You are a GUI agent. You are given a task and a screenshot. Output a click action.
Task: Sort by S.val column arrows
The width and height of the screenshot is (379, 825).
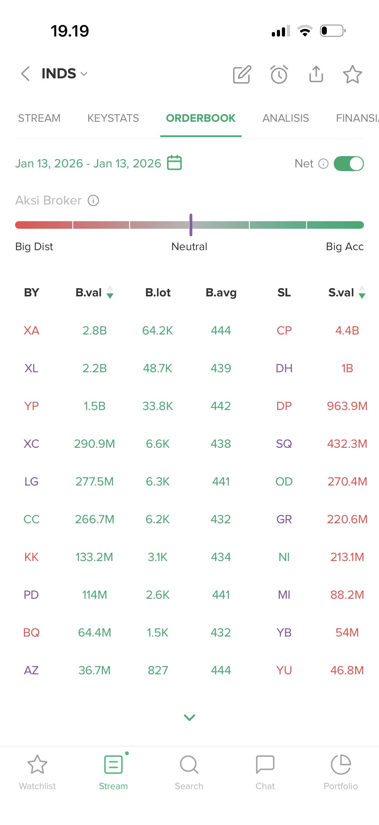[x=362, y=292]
